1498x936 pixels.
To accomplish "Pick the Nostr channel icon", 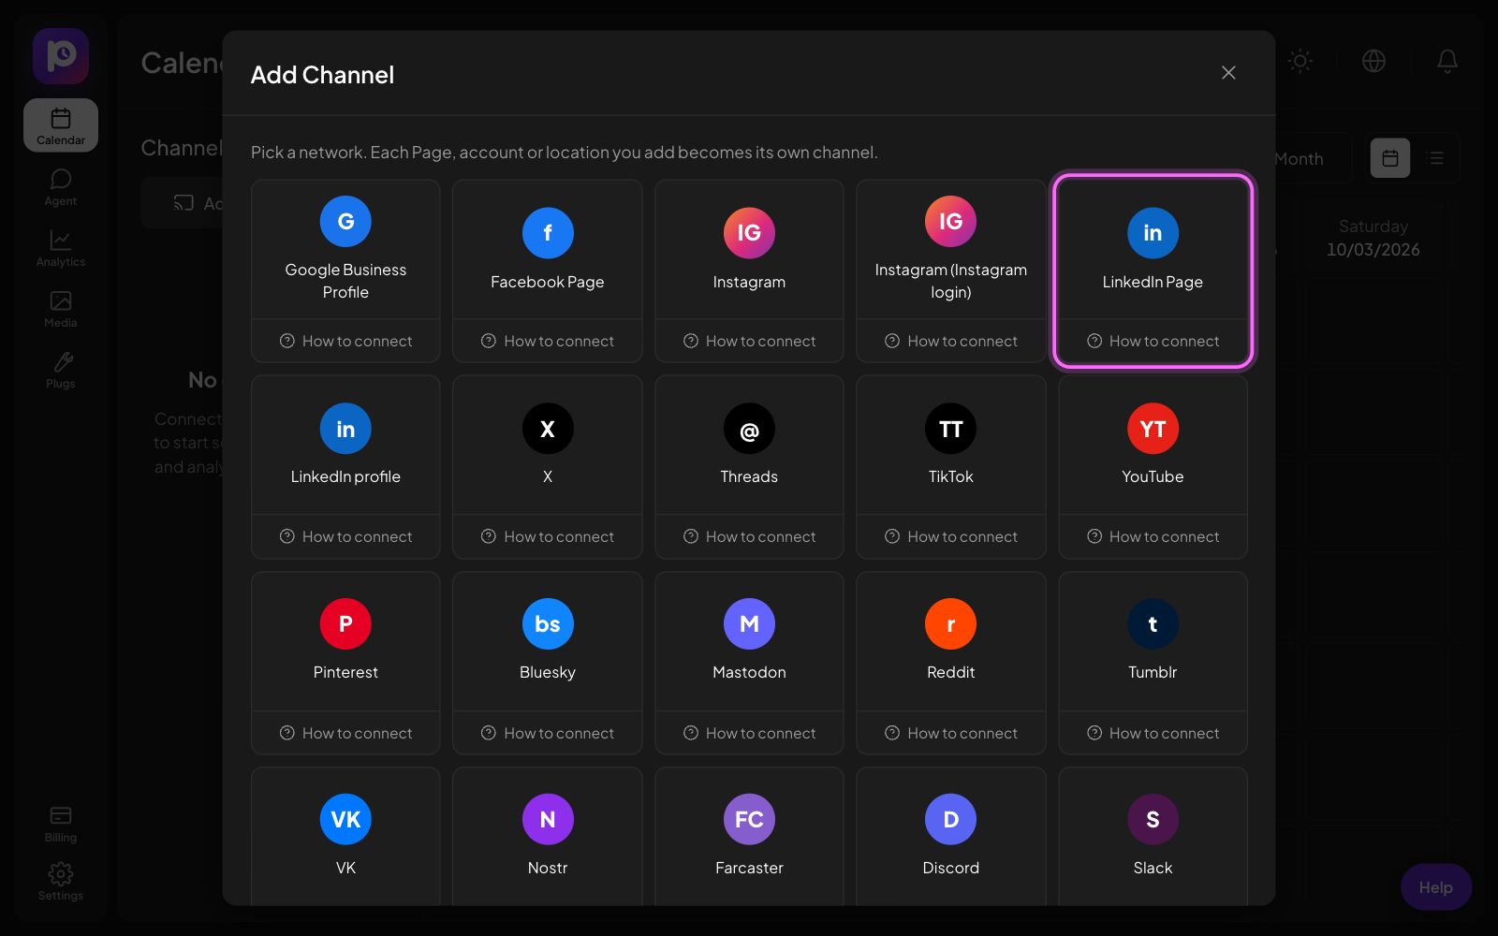I will 548,820.
